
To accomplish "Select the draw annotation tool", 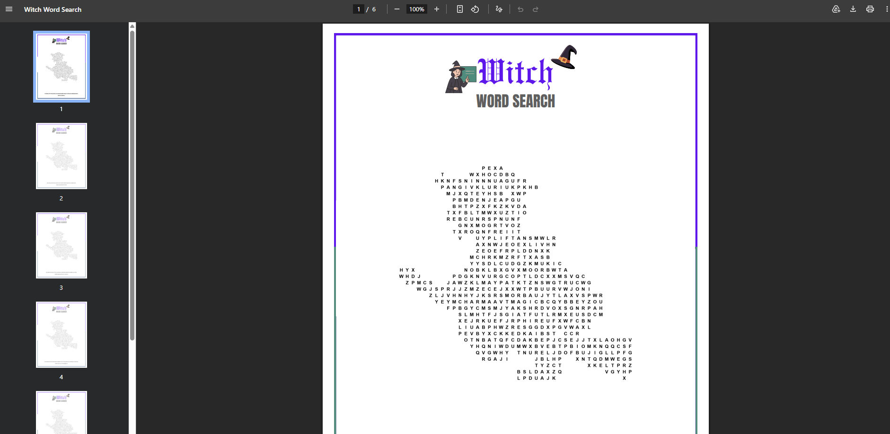I will pos(499,9).
